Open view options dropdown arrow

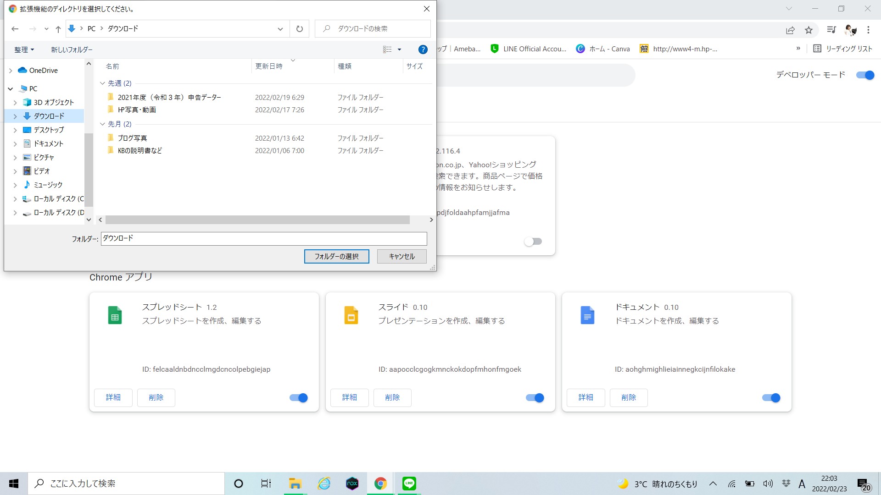399,49
